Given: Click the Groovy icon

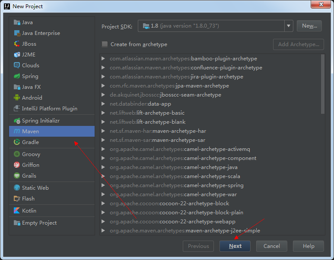Looking at the screenshot, I should [17, 154].
